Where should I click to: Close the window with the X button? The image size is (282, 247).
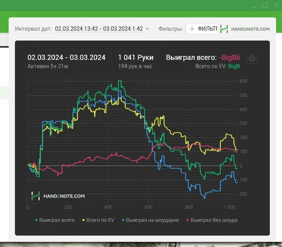point(276,5)
